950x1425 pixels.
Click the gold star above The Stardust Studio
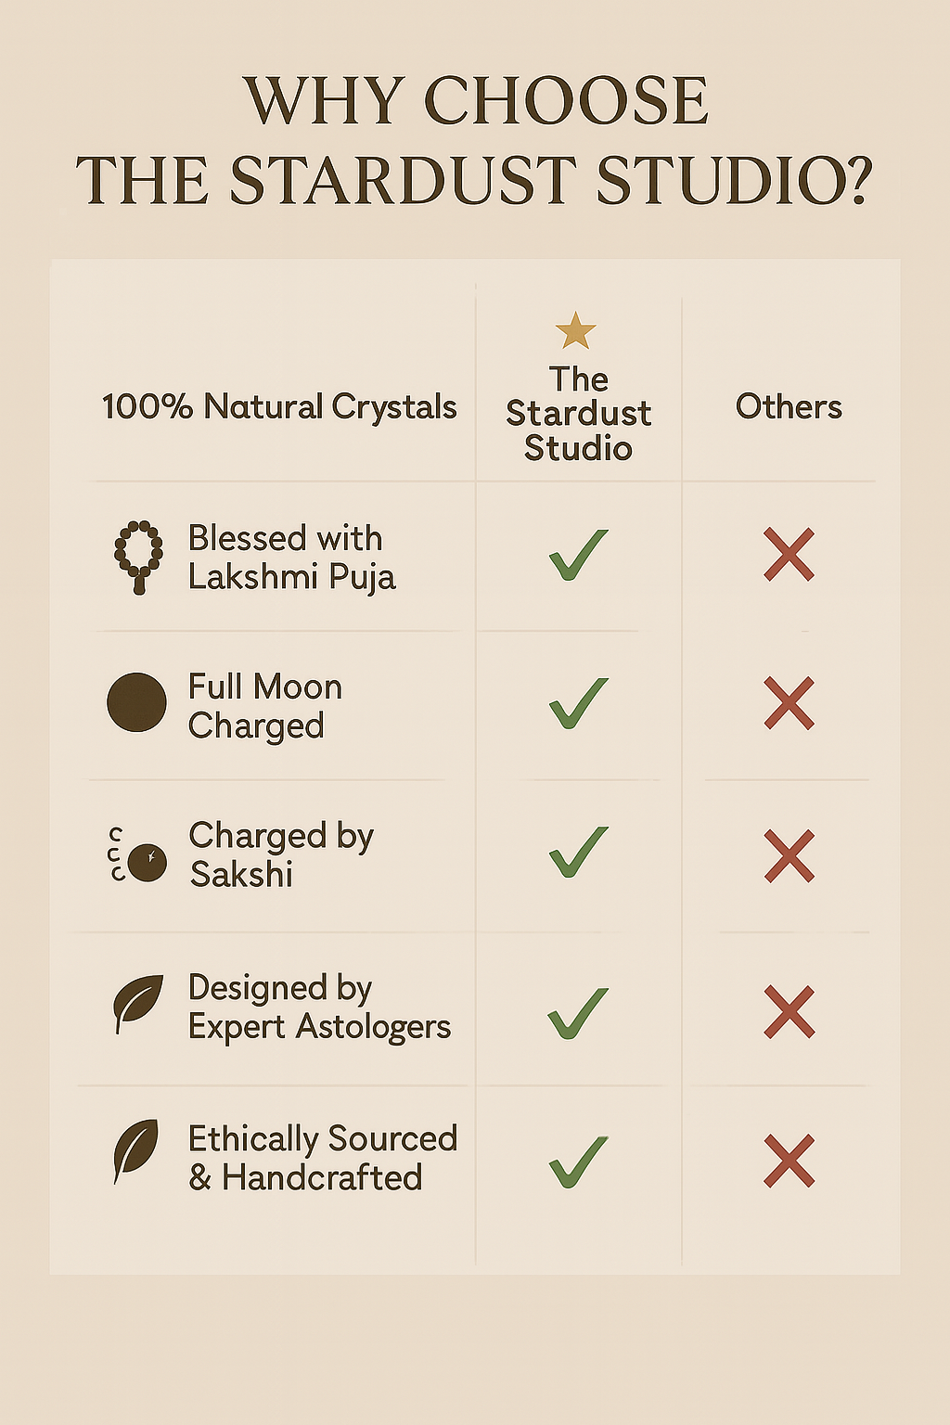575,330
